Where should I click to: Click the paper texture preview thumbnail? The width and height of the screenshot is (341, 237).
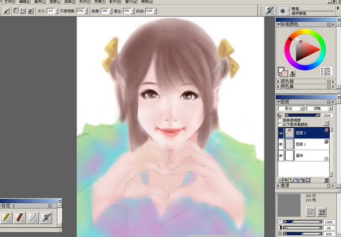289,205
